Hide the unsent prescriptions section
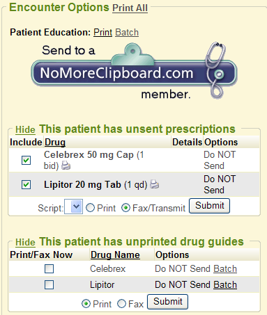 tap(25, 129)
